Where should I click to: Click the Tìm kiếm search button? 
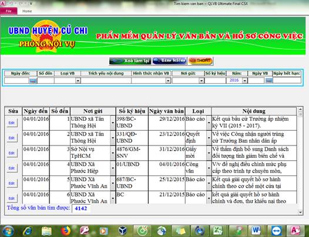[x=170, y=61]
